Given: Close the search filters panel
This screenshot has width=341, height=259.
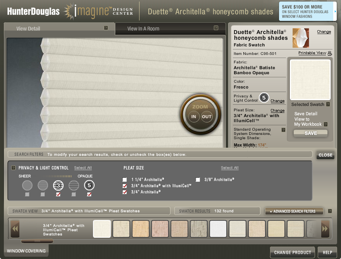Looking at the screenshot, I should [x=325, y=155].
